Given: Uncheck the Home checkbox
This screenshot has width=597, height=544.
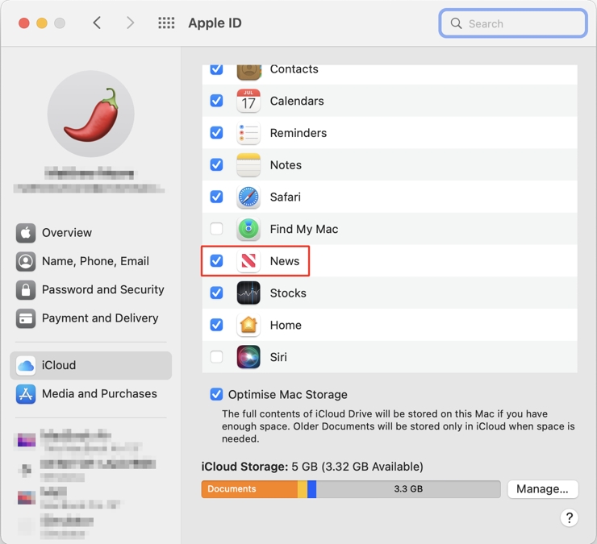Looking at the screenshot, I should (x=217, y=325).
